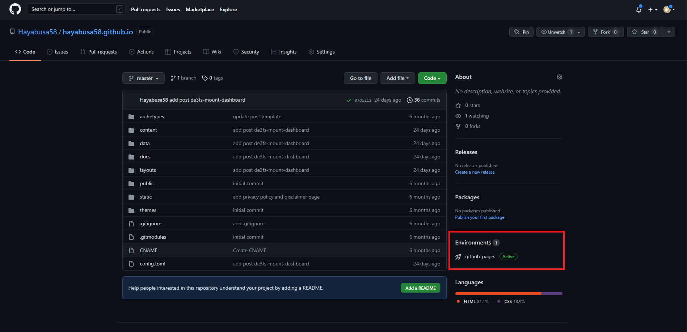The height and width of the screenshot is (332, 687).
Task: Switch to the Code tab
Action: (25, 52)
